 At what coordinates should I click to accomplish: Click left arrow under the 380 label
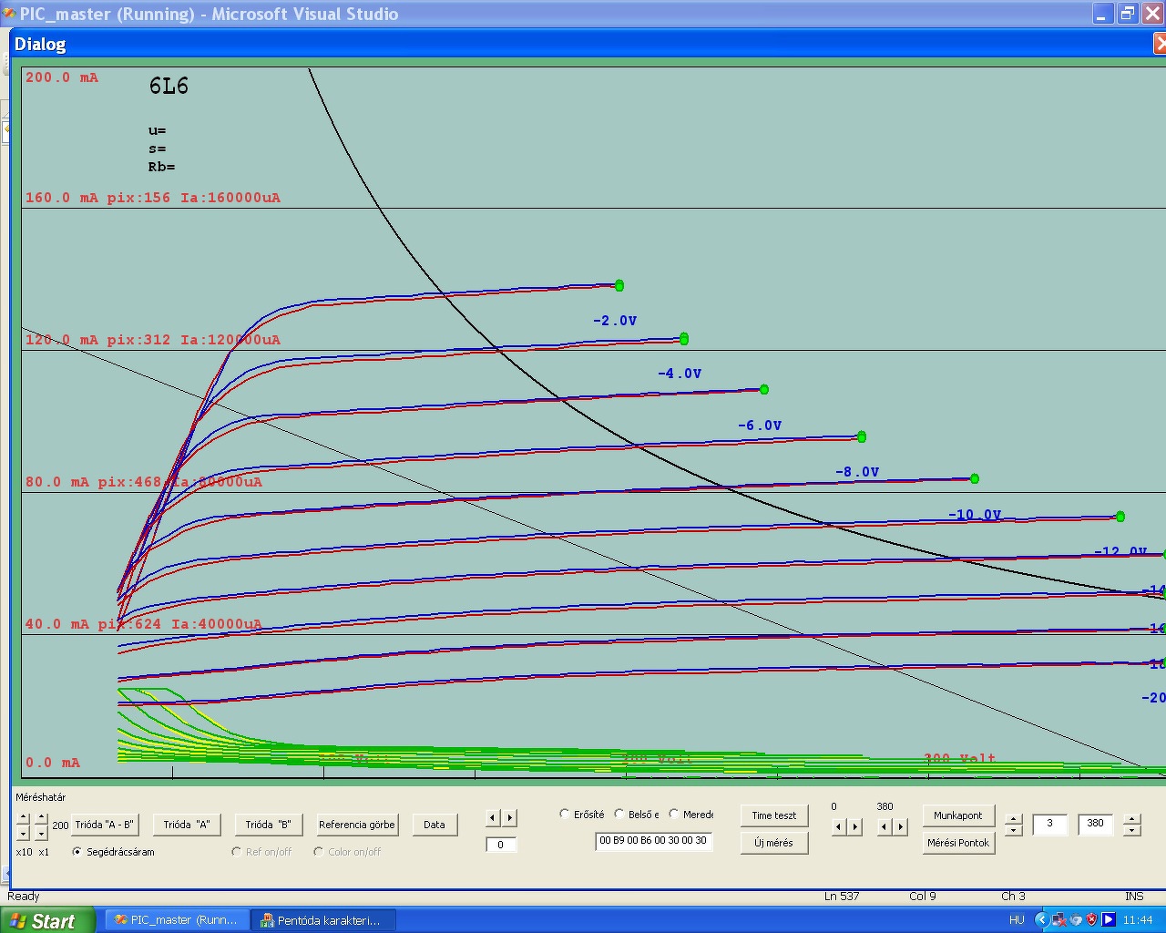(x=884, y=827)
